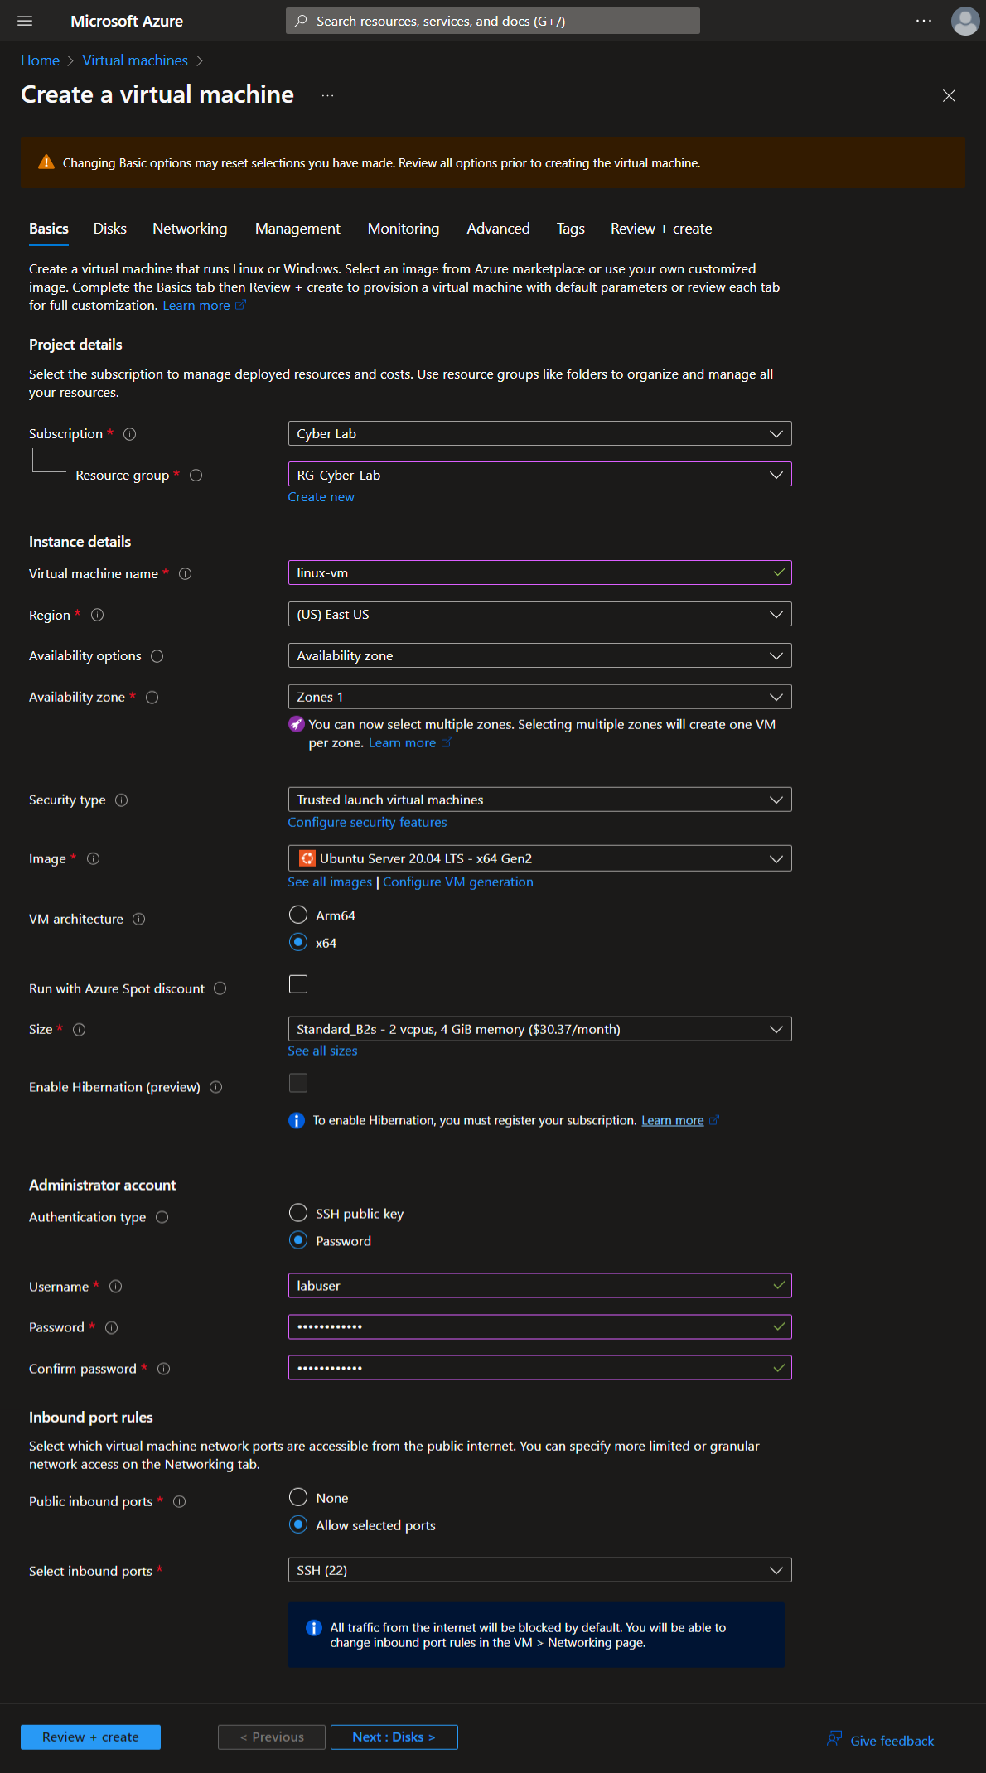Open the top bar ellipsis settings menu
986x1773 pixels.
(924, 21)
